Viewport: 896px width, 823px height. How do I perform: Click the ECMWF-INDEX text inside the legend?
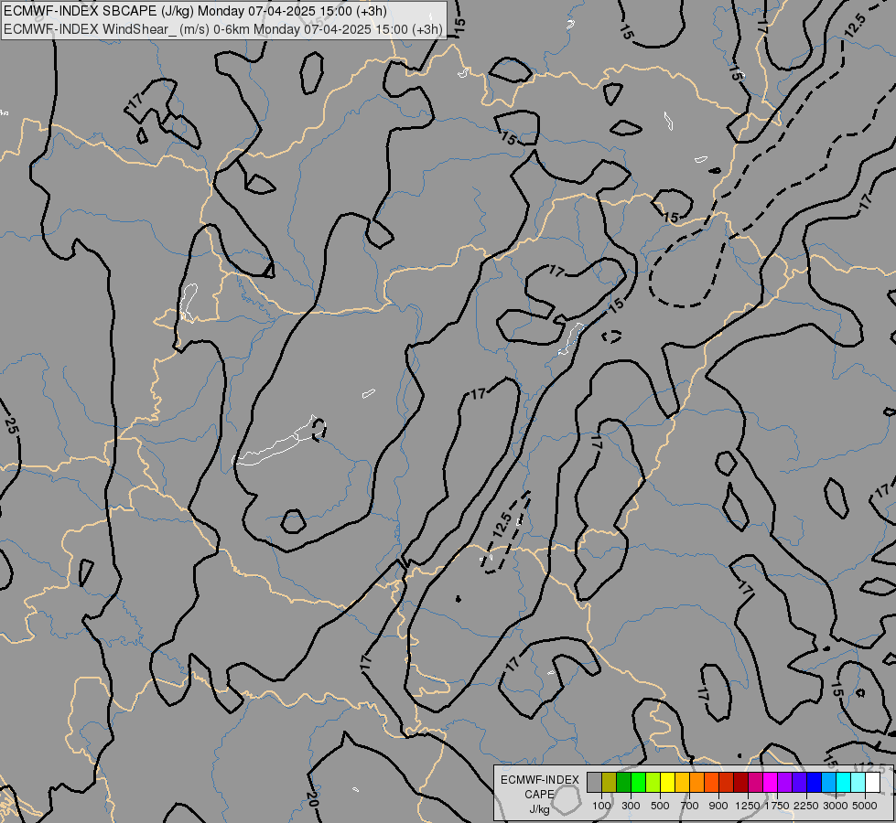click(x=539, y=780)
